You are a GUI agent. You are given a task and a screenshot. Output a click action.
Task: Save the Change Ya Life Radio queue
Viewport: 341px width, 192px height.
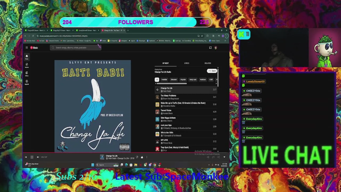(212, 71)
